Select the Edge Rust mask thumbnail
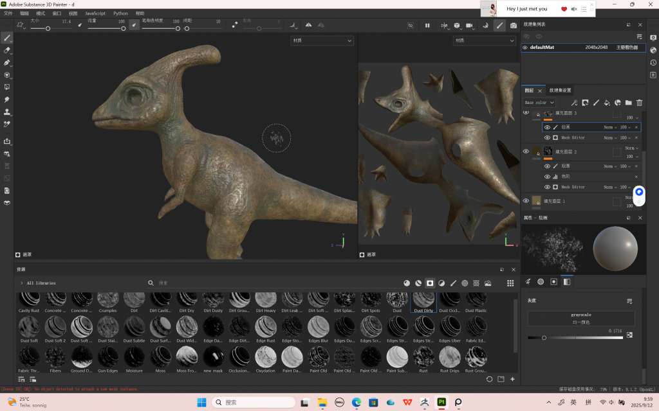The image size is (659, 411). point(265,328)
